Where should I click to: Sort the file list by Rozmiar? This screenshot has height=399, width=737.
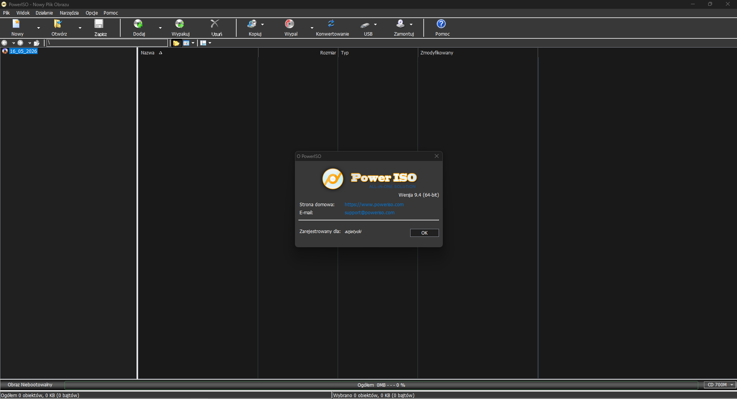[298, 53]
